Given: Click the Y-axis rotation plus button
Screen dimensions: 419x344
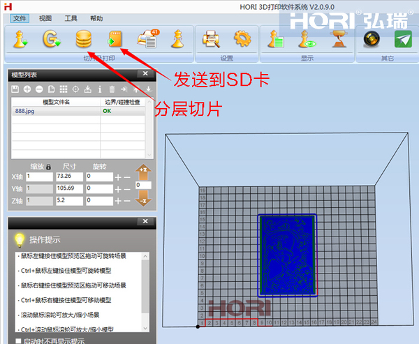Looking at the screenshot, I should (118, 189).
